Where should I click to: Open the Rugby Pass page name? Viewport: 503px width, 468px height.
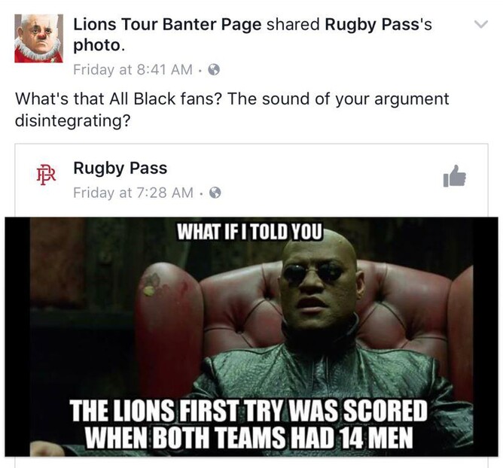click(120, 168)
